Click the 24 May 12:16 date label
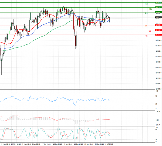Viewport: 162px width, 146px height. point(16,144)
